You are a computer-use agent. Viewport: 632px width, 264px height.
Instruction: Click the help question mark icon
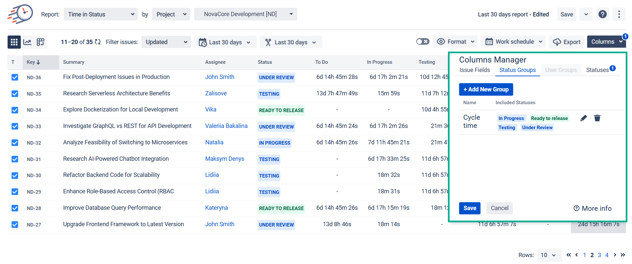(602, 14)
